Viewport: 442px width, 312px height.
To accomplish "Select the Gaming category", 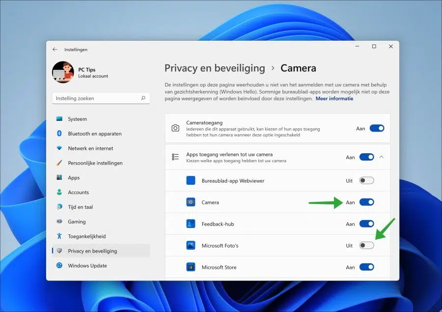I will 101,222.
